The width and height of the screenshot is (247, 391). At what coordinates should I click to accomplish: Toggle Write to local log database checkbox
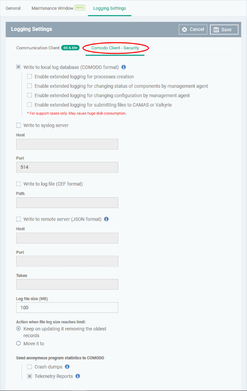point(18,67)
